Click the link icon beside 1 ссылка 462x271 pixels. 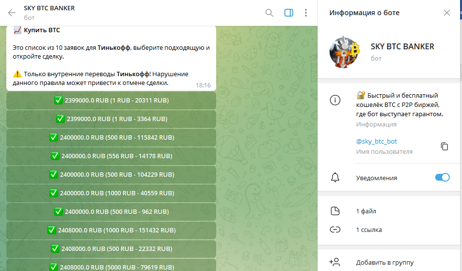335,229
